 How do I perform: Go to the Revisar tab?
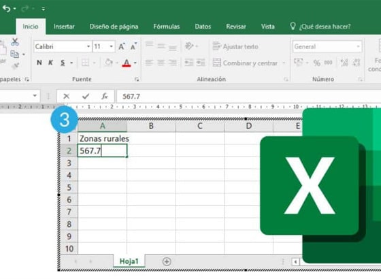236,27
